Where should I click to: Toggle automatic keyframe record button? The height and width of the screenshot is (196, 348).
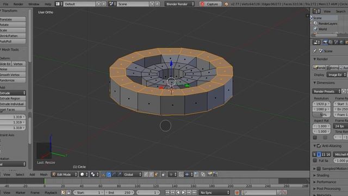[237, 192]
